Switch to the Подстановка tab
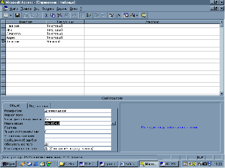The width and height of the screenshot is (225, 168). tap(39, 106)
